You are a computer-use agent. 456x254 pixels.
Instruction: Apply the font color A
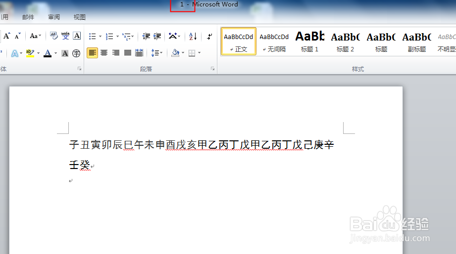[x=48, y=53]
